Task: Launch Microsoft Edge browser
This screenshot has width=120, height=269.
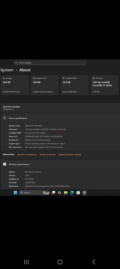Action: pos(72,193)
